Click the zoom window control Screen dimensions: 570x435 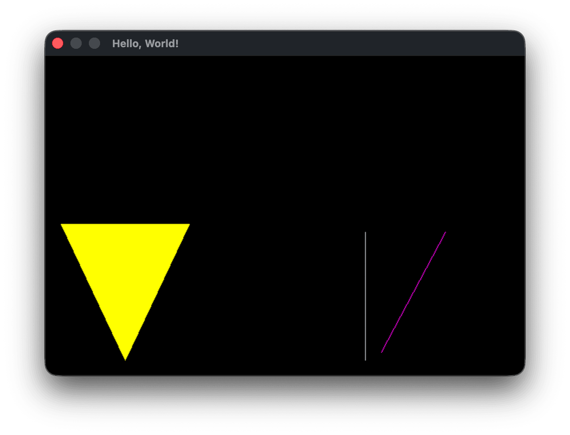pyautogui.click(x=94, y=43)
